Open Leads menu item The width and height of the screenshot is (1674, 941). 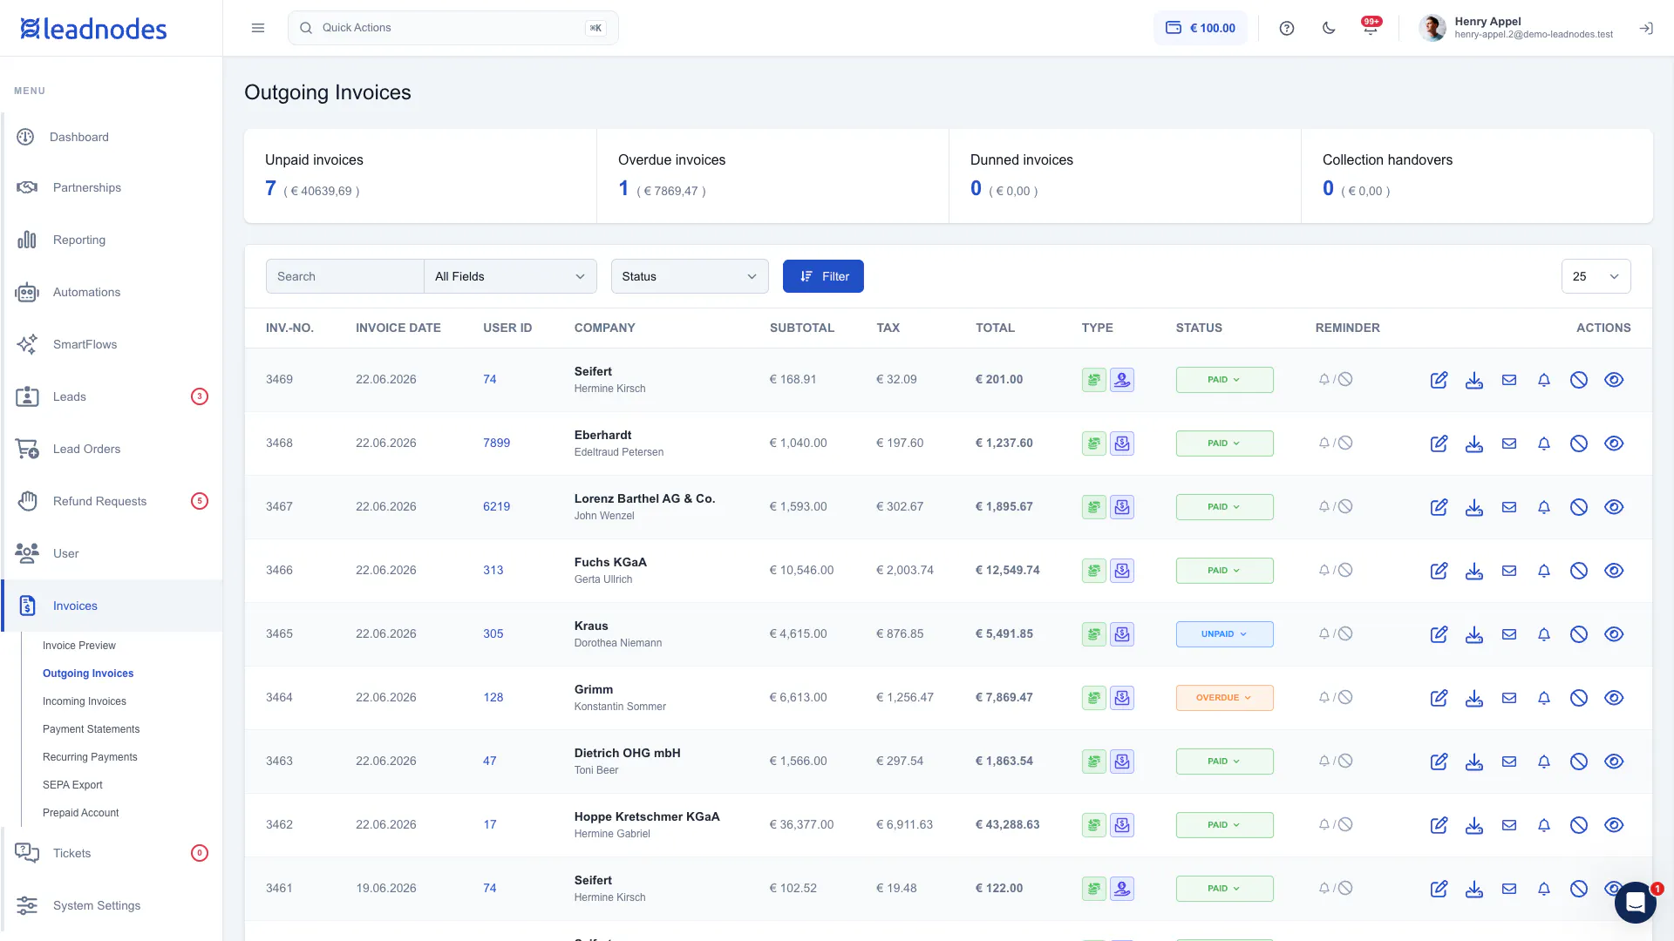(112, 396)
